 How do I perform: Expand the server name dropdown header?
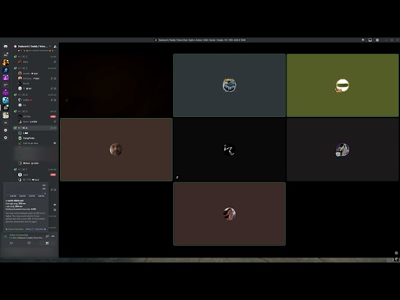(x=32, y=46)
